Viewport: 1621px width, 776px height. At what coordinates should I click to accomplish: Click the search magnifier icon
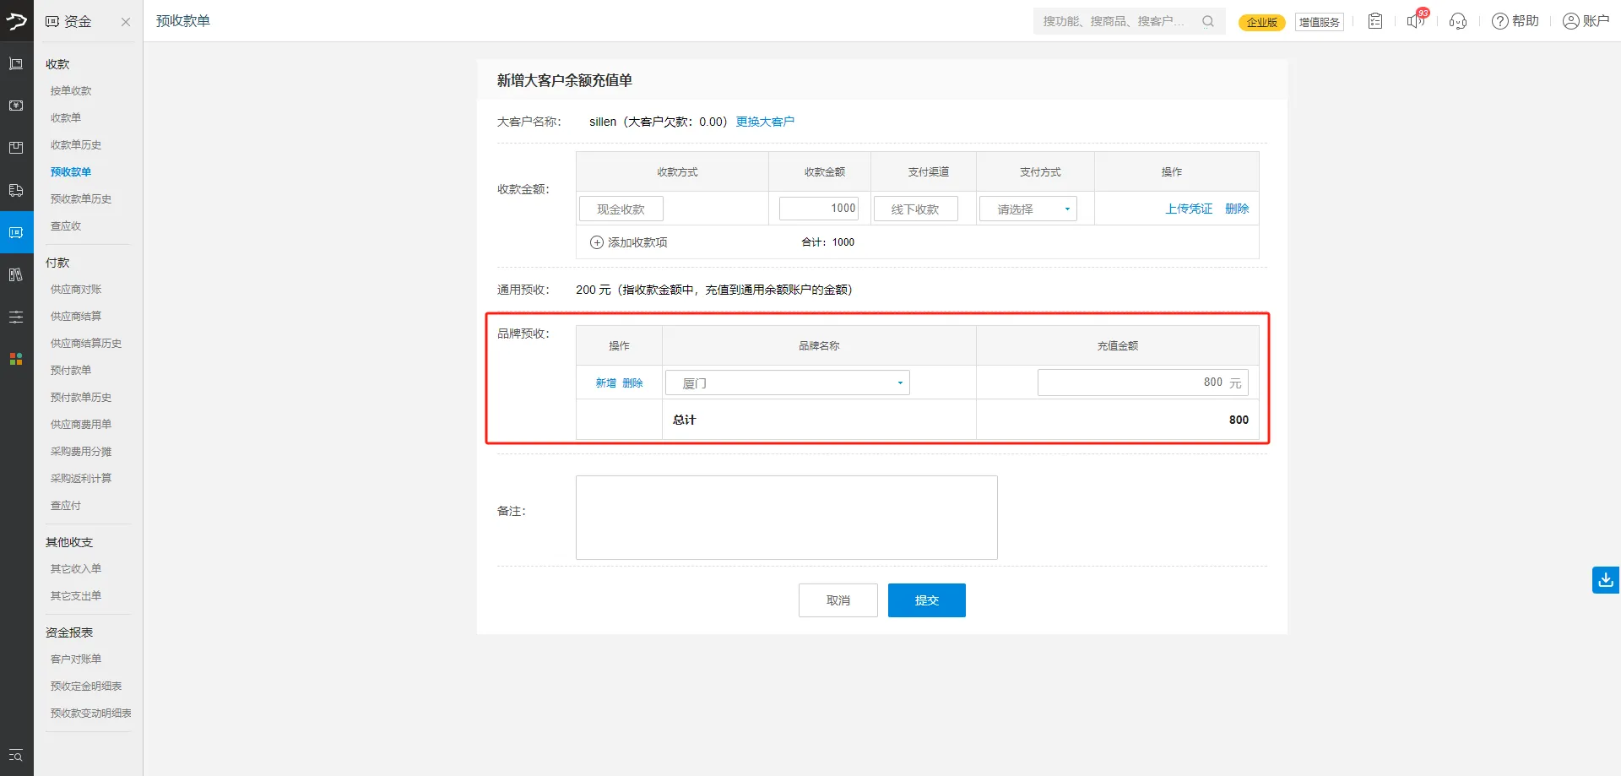click(x=1208, y=21)
